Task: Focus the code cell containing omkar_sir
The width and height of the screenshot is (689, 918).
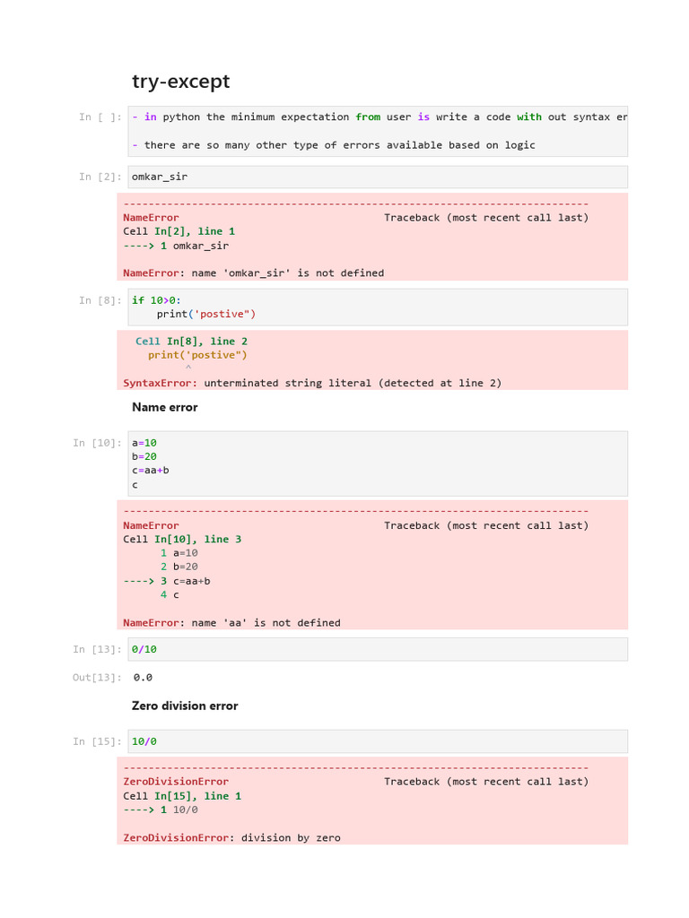Action: pos(377,177)
